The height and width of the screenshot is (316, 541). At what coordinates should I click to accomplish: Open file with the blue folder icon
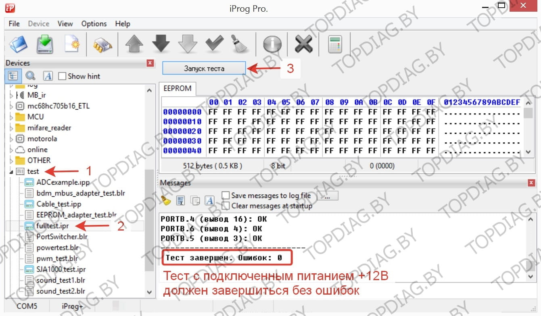18,44
